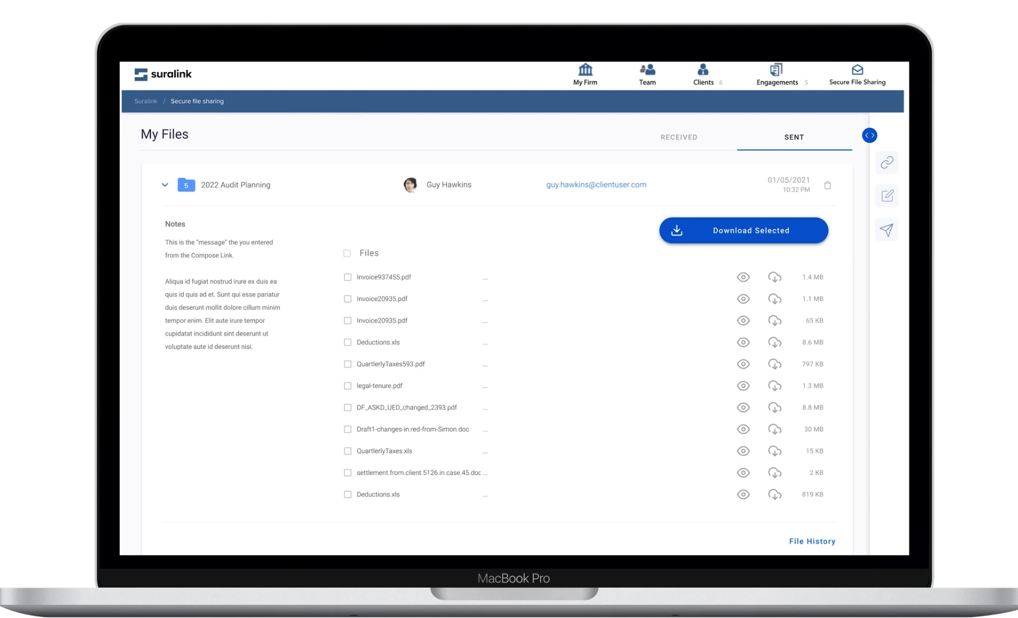Preview legal-tenure.pdf with eye icon

coord(743,386)
